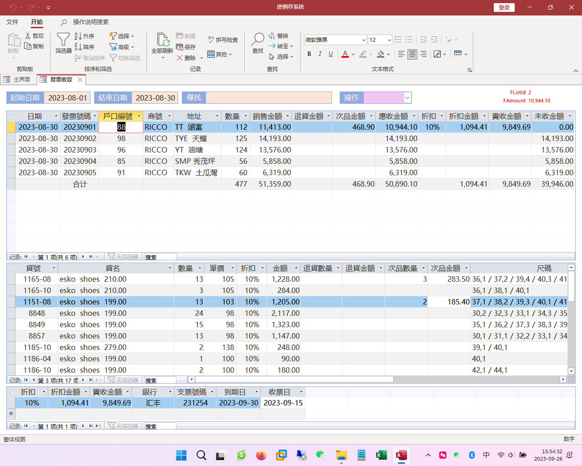Viewport: 582px width, 466px height.
Task: Click the Cut (剪切) scissors icon
Action: point(28,35)
